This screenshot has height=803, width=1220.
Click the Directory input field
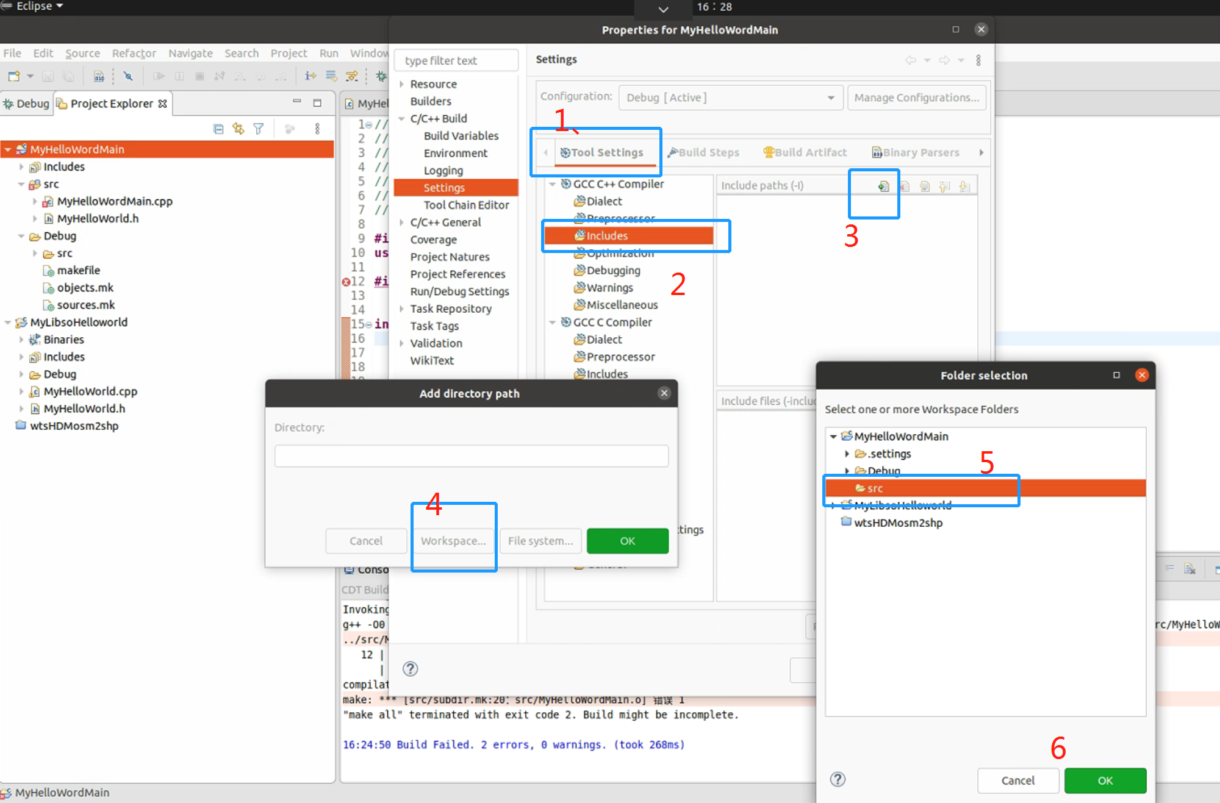[x=472, y=455]
